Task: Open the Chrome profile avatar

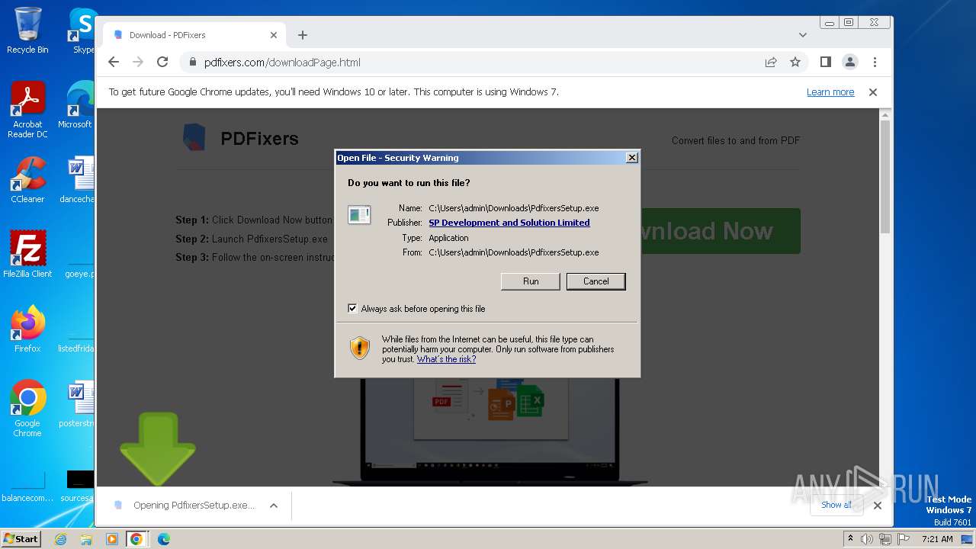Action: 849,63
